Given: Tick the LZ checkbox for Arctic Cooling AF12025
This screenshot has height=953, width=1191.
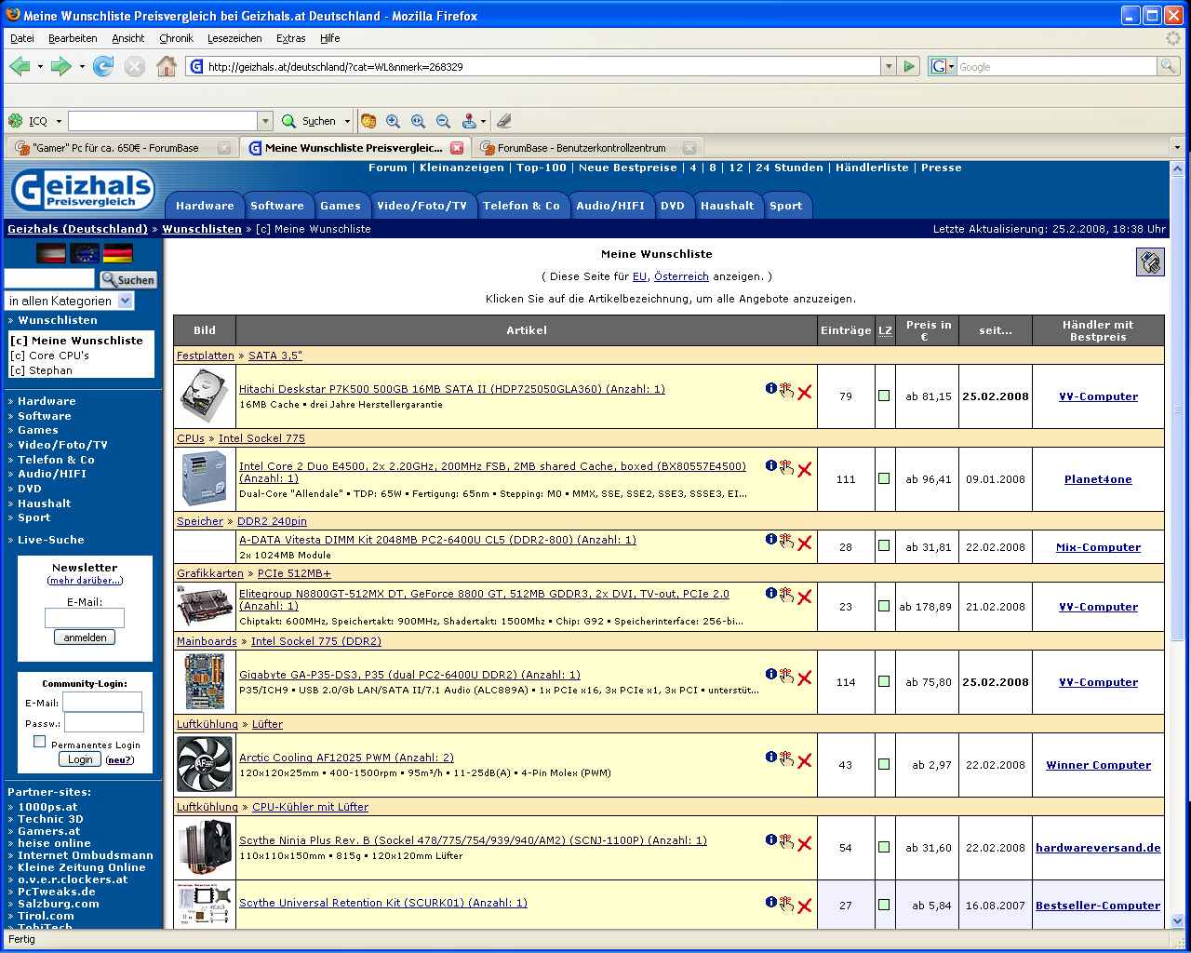Looking at the screenshot, I should coord(884,764).
